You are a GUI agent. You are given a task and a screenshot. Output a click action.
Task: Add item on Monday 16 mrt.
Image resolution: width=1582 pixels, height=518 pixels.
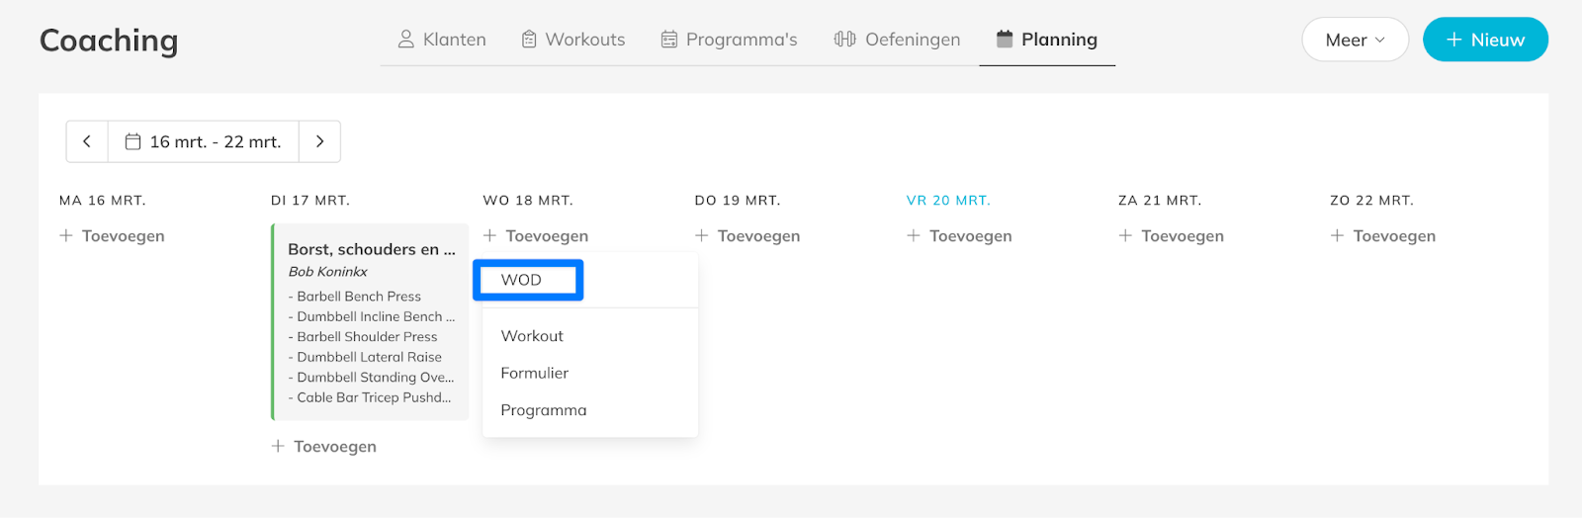tap(112, 236)
